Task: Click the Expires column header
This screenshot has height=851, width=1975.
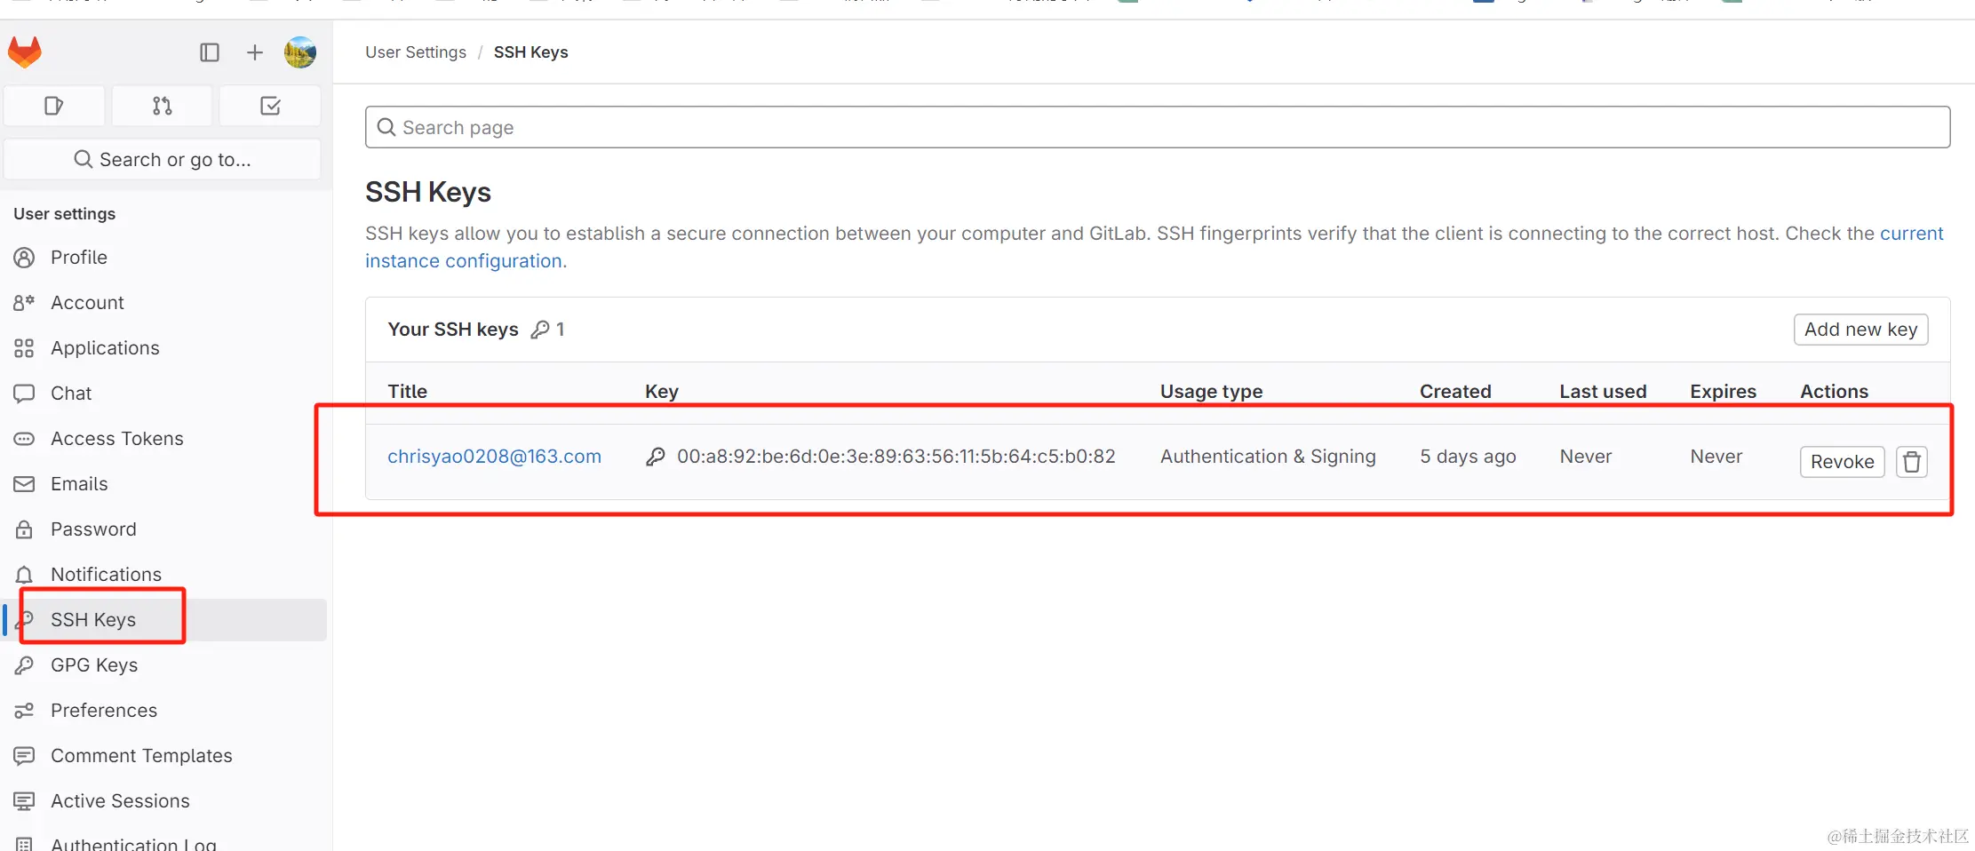Action: click(1723, 392)
